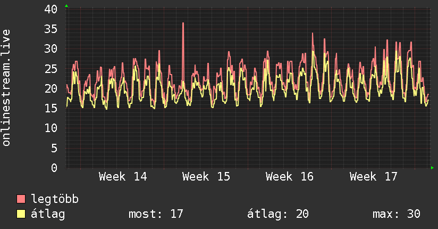
Task: Select the Week 17 axis label
Action: (x=373, y=177)
